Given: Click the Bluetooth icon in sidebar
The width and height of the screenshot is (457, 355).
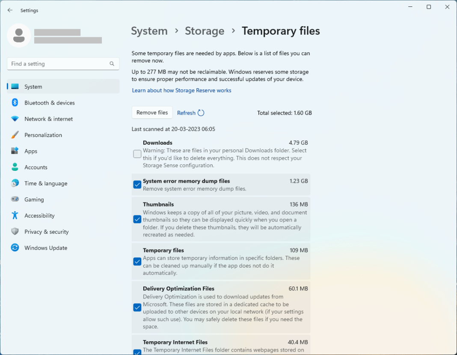Looking at the screenshot, I should pyautogui.click(x=15, y=102).
